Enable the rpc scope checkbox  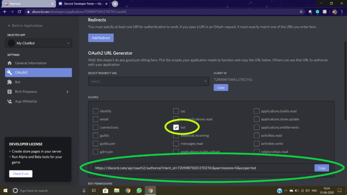click(176, 111)
